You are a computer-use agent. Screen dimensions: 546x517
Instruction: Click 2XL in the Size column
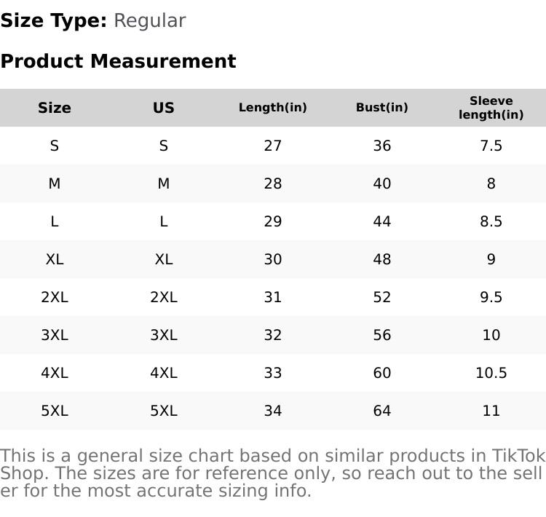[x=55, y=297]
